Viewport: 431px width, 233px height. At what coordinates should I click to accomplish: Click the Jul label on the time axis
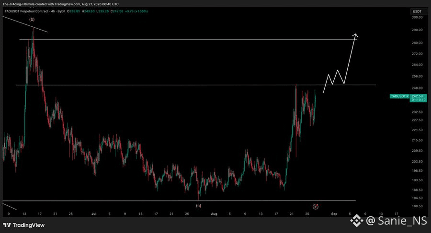(94, 214)
